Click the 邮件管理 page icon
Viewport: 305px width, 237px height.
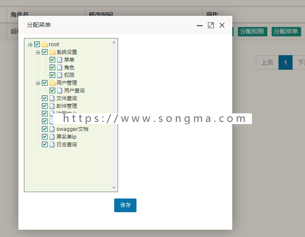tap(52, 106)
